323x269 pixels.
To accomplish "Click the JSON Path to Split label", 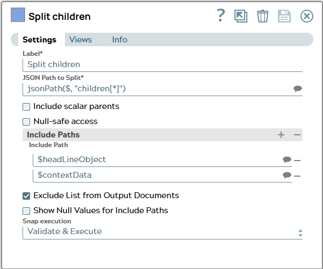I will 53,77.
